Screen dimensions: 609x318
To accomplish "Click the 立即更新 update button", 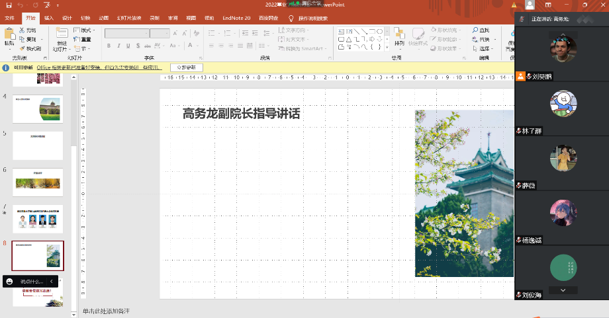I will [x=187, y=67].
